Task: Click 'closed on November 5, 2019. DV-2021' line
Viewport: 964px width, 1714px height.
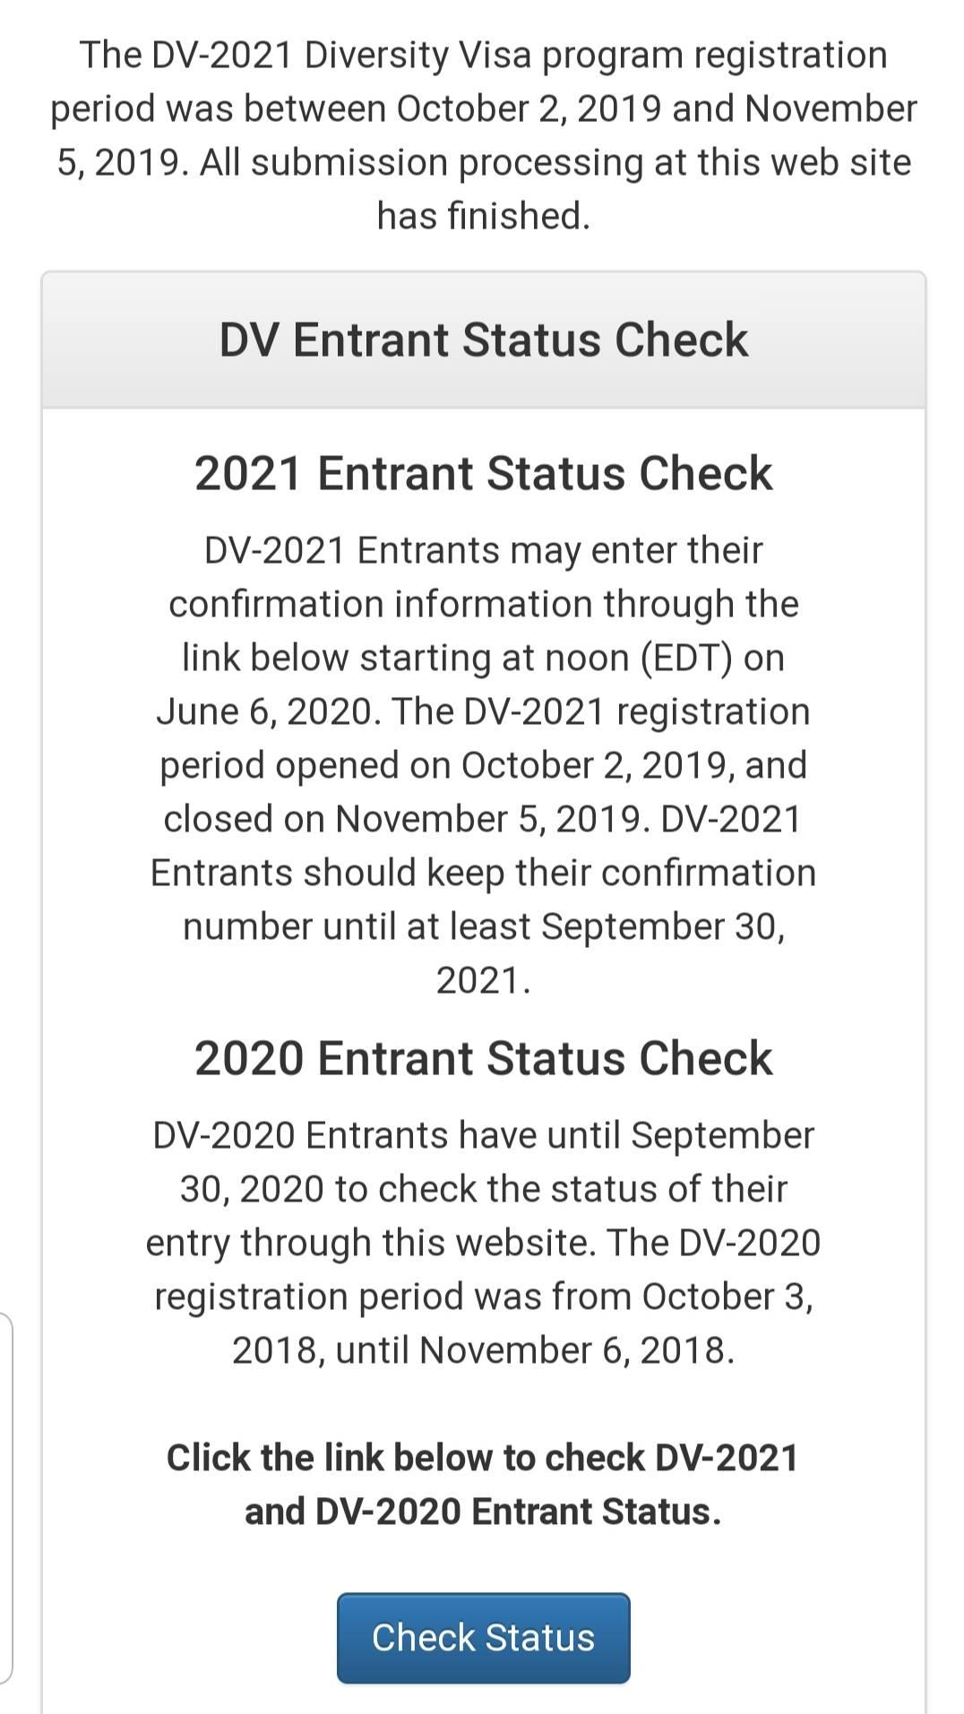Action: pos(483,820)
